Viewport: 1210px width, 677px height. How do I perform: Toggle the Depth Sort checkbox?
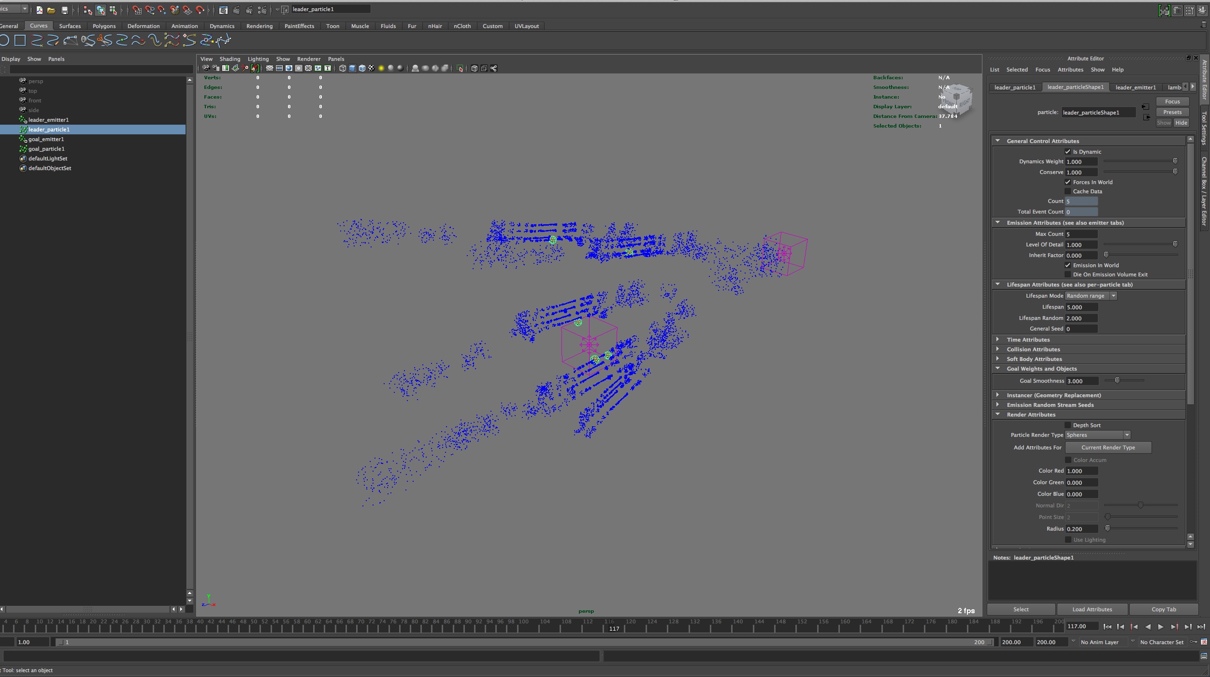pyautogui.click(x=1068, y=425)
